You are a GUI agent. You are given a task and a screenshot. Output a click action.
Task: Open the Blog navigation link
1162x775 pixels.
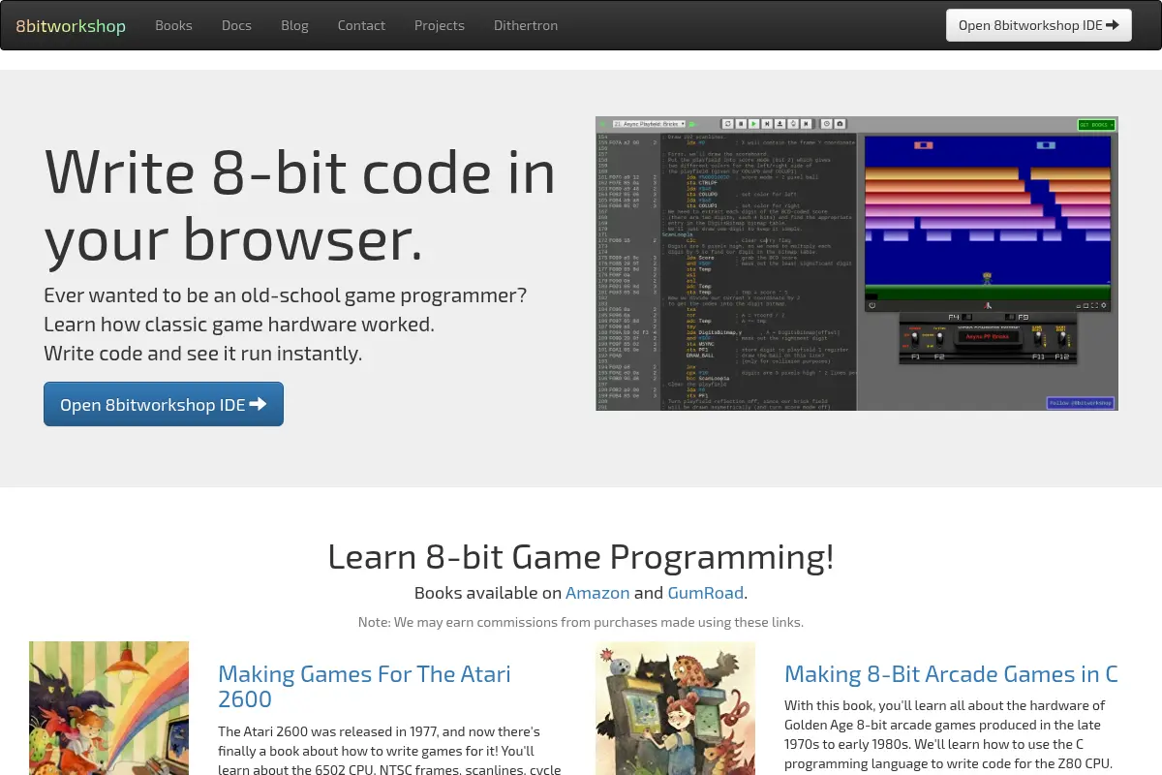294,26
